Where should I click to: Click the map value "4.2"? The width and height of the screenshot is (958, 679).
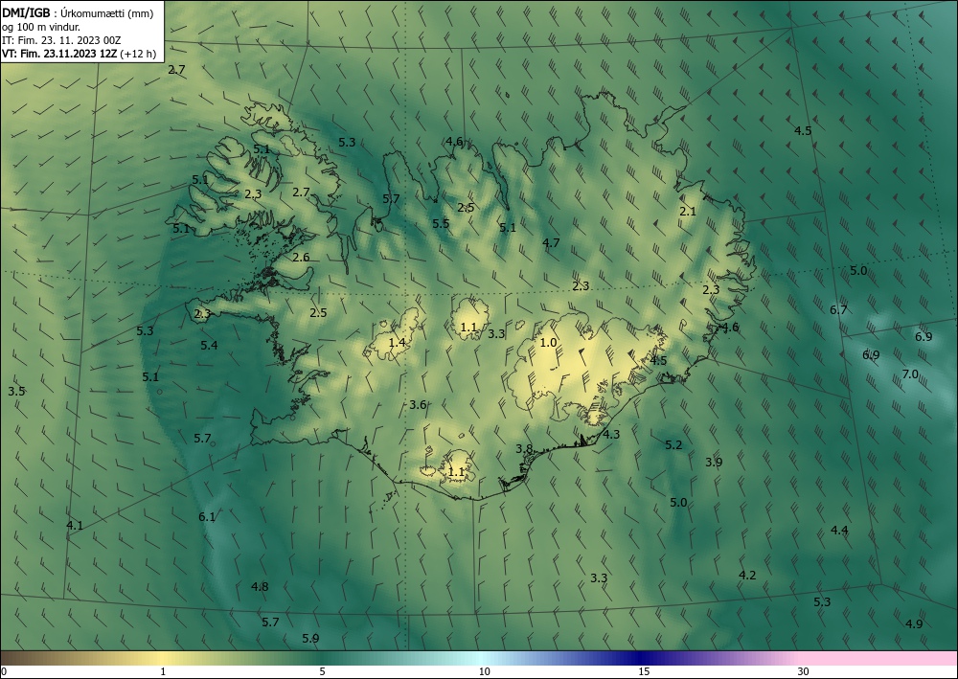[747, 576]
